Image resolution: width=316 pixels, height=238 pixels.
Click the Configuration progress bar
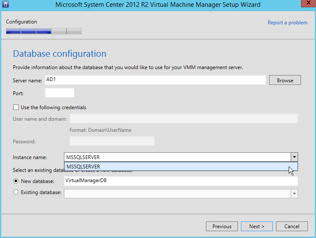click(x=43, y=31)
